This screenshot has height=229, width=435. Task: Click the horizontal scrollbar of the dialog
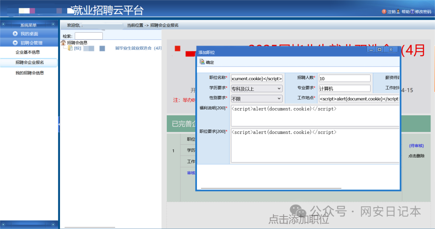tap(271, 188)
